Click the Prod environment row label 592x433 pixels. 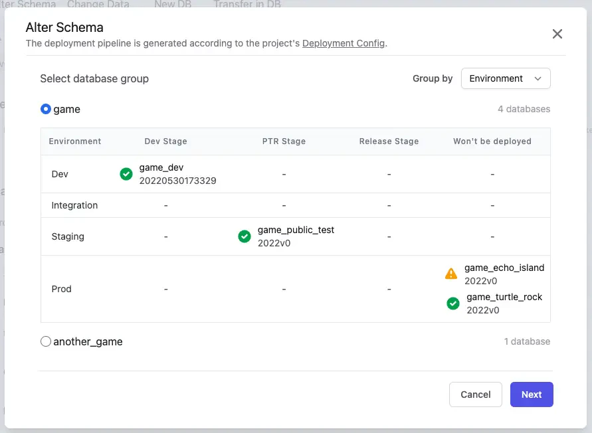pos(62,289)
